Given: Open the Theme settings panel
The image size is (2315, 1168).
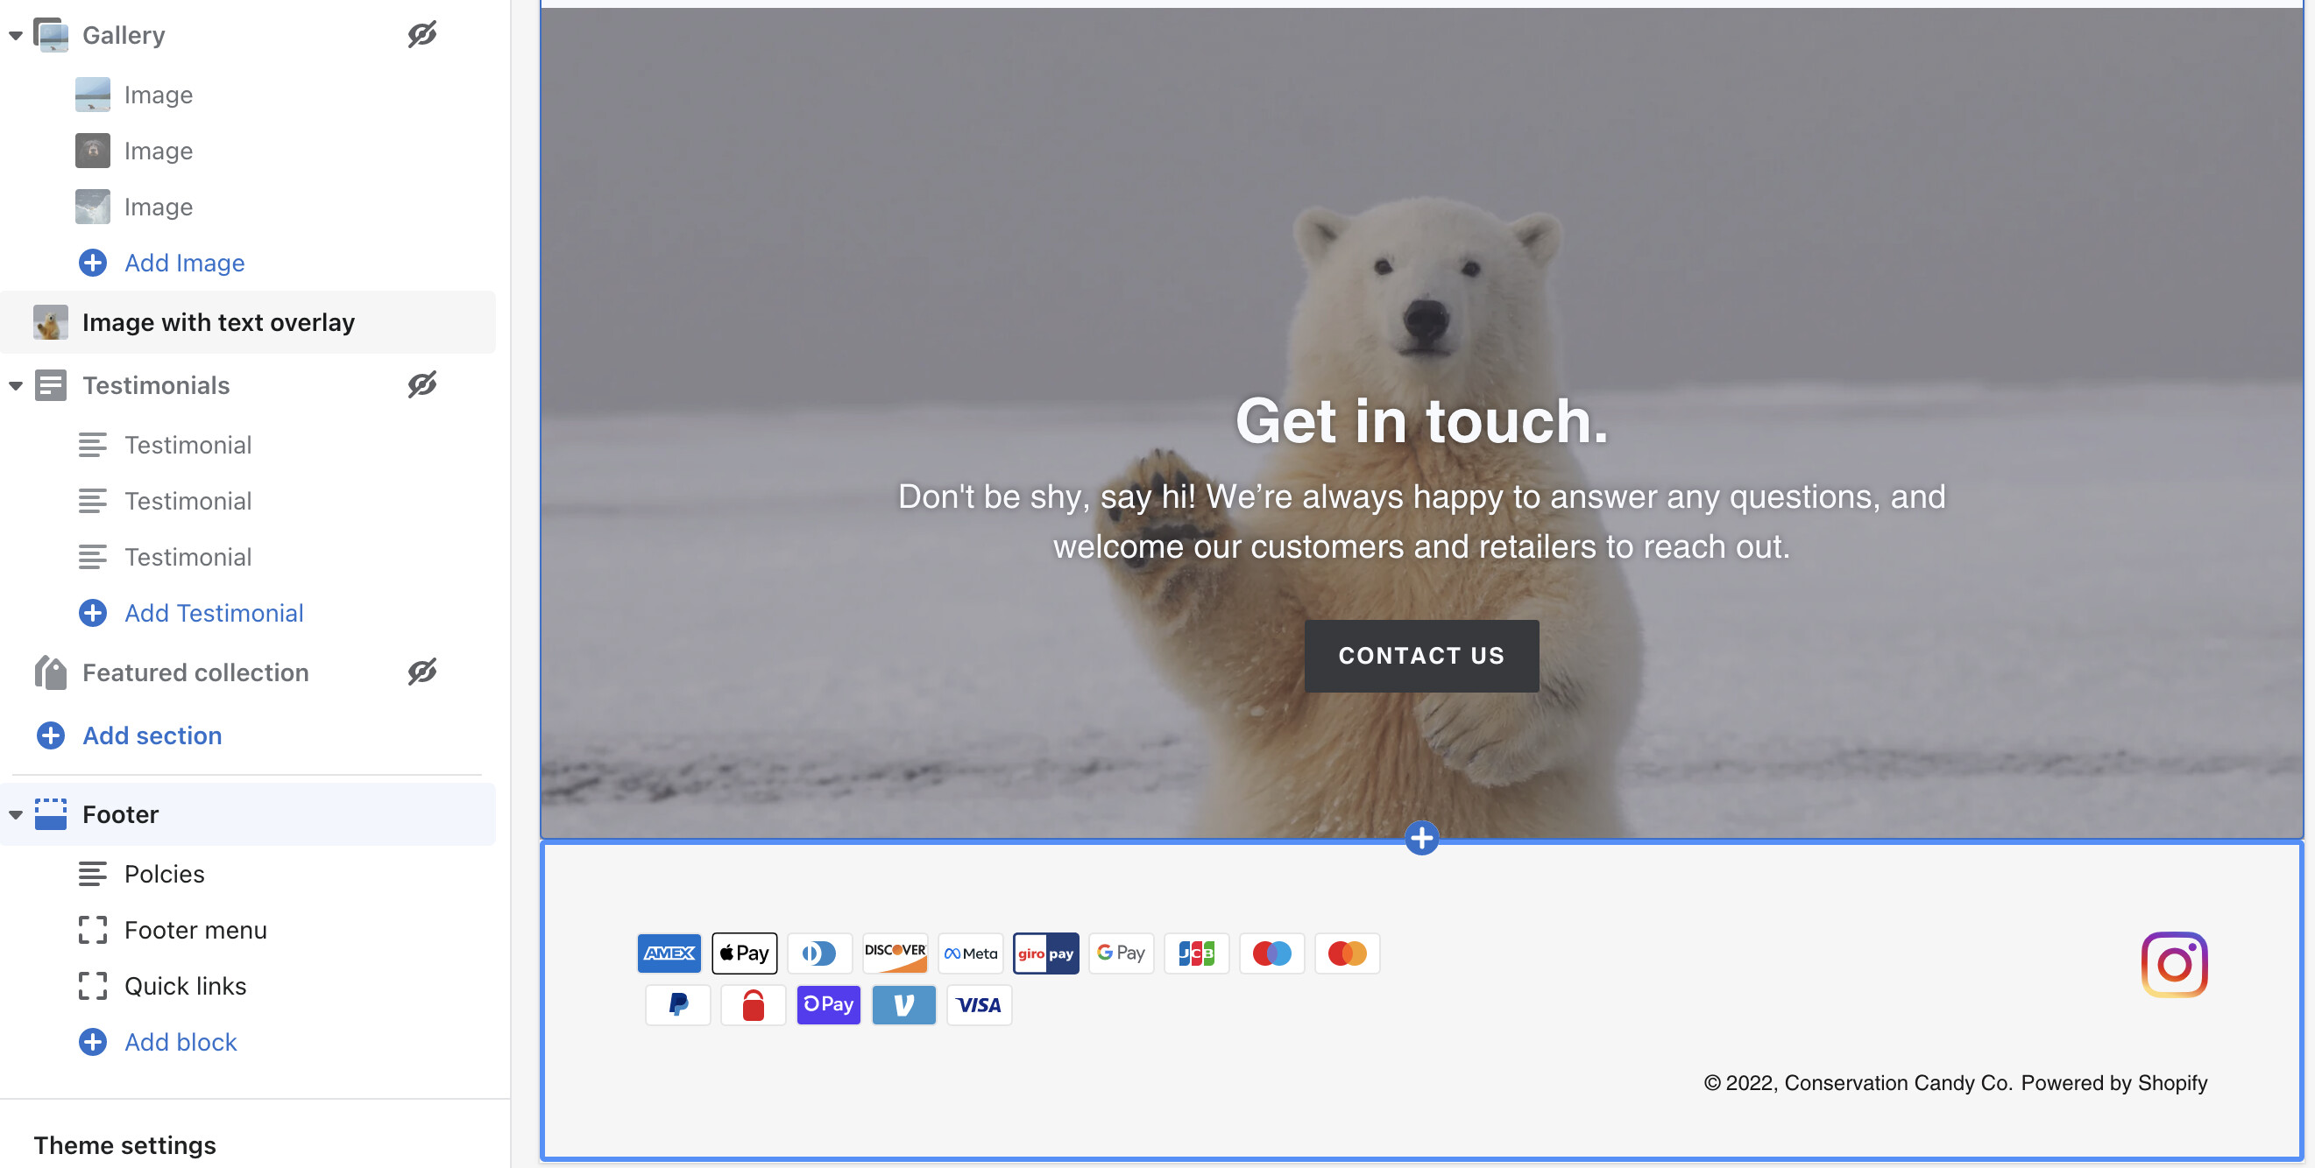Looking at the screenshot, I should tap(125, 1144).
